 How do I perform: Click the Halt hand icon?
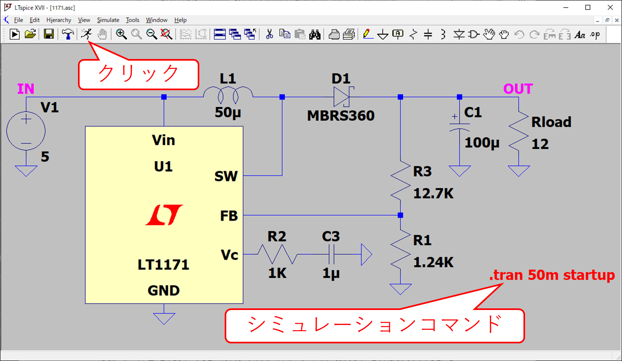coord(102,34)
